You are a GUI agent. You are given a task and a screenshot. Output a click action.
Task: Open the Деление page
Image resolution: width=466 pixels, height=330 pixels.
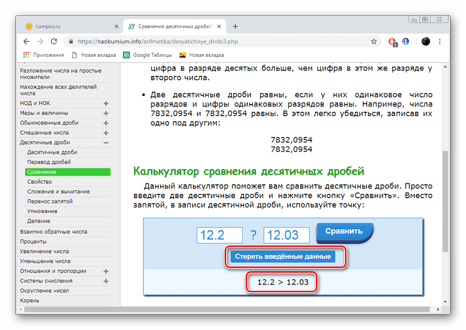coord(39,221)
